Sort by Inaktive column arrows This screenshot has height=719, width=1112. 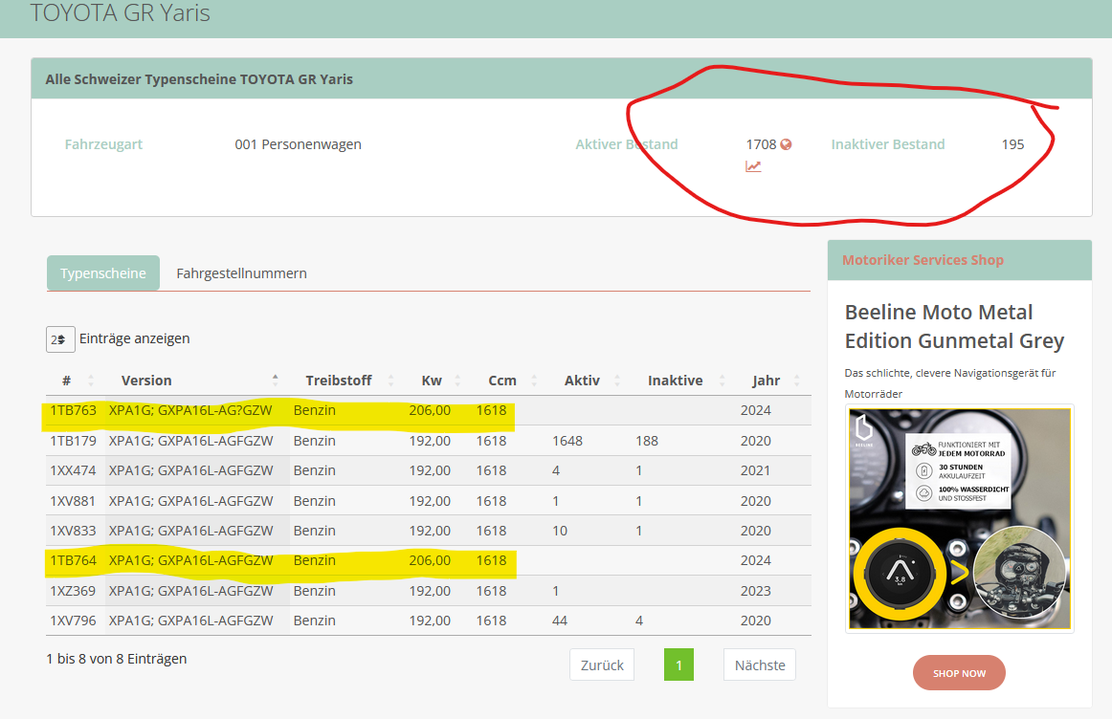click(x=722, y=381)
